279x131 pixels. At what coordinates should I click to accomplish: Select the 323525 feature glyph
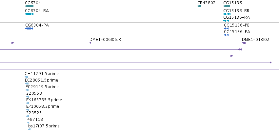pos(28,116)
